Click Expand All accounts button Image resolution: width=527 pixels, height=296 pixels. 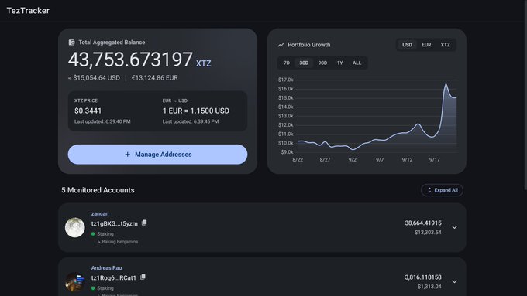[x=442, y=190]
